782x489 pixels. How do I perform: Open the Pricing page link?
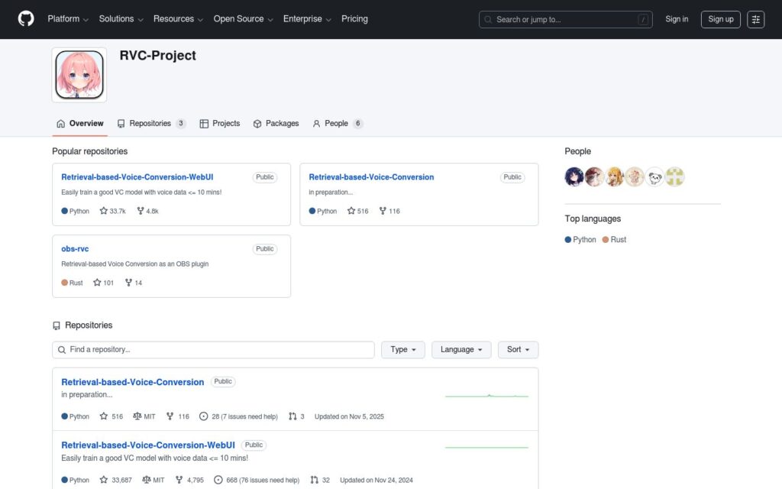354,19
